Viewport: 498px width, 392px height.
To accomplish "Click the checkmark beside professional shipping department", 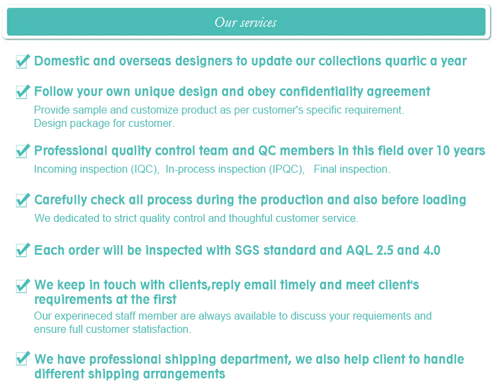I will click(23, 358).
